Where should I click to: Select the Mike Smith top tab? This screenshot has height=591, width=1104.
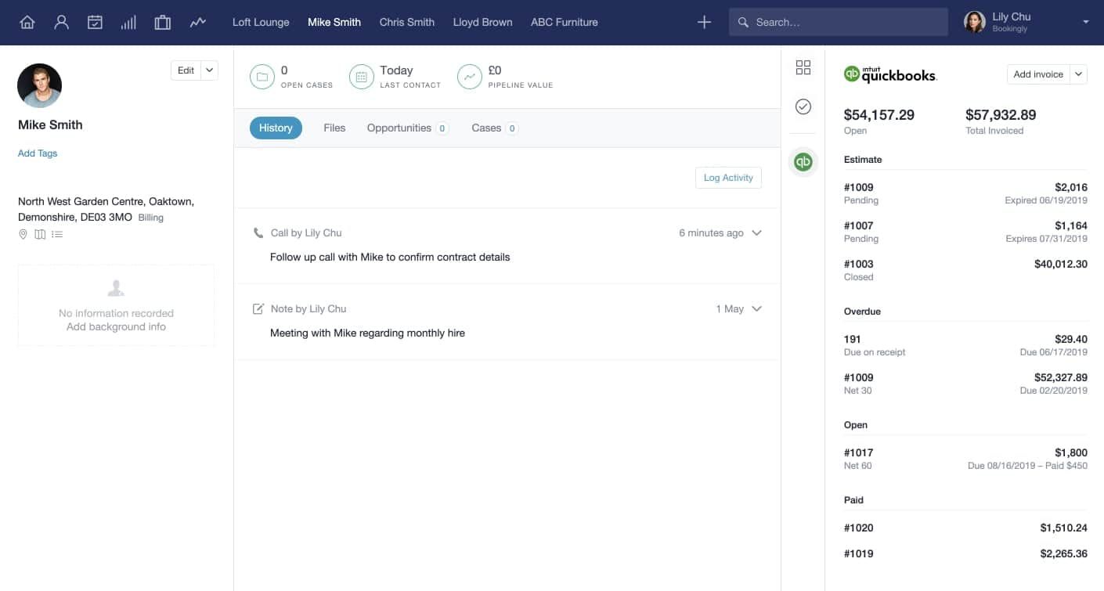[x=334, y=22]
